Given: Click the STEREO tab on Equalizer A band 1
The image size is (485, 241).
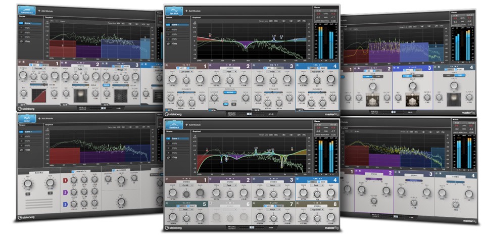Looking at the screenshot, I should pos(186,182).
